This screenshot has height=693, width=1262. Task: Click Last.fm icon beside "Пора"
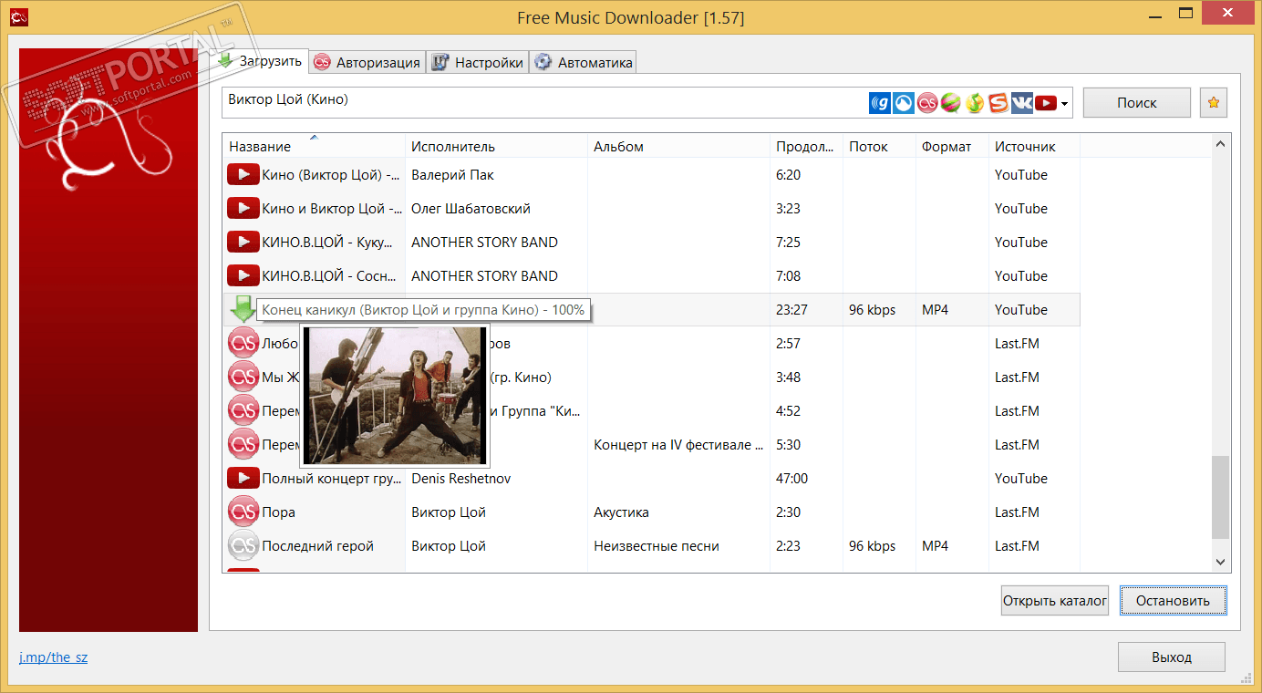(243, 512)
